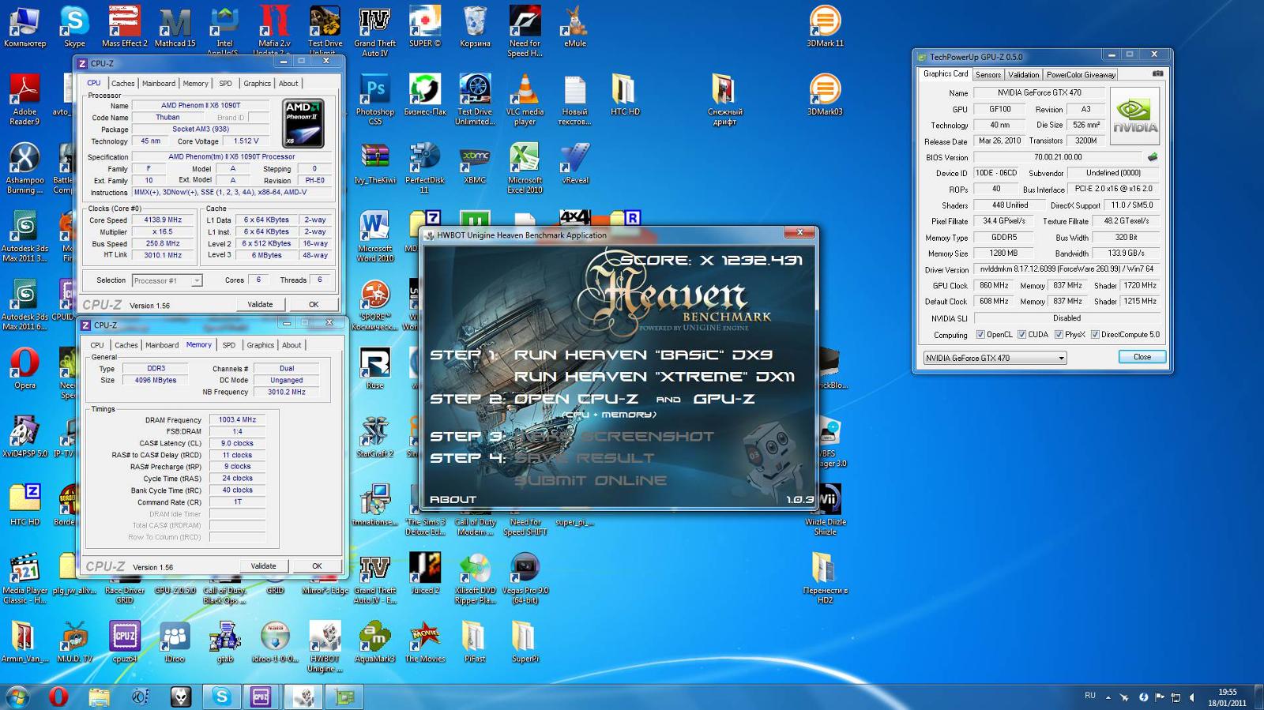Viewport: 1264px width, 710px height.
Task: Click Validate in the upper CPU-Z window
Action: tap(260, 305)
